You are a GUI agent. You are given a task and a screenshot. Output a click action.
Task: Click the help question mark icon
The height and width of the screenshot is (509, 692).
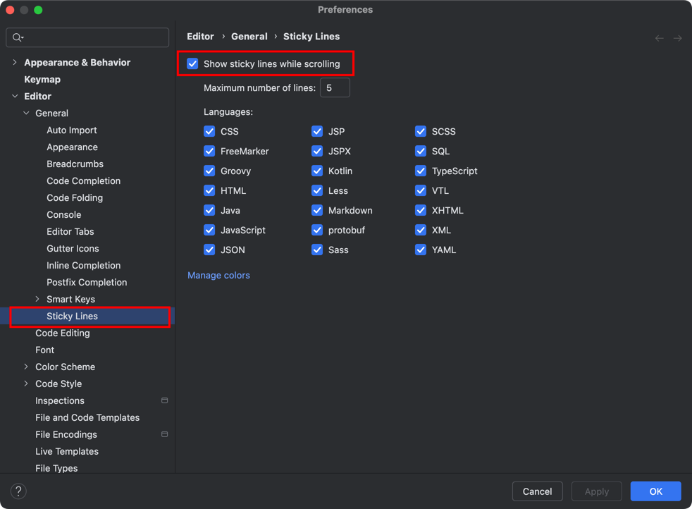click(18, 491)
